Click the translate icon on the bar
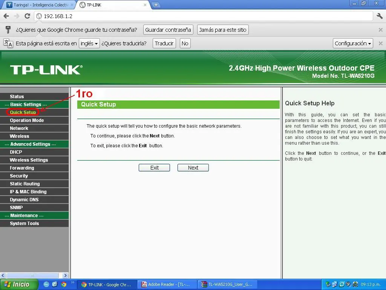Screen dimensions: 386x290 [x=8, y=43]
